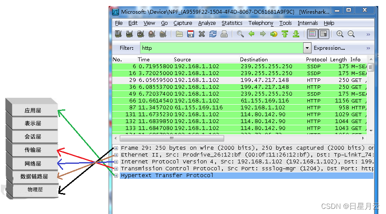The width and height of the screenshot is (386, 214).
Task: Stop the running capture icon
Action: (152, 34)
